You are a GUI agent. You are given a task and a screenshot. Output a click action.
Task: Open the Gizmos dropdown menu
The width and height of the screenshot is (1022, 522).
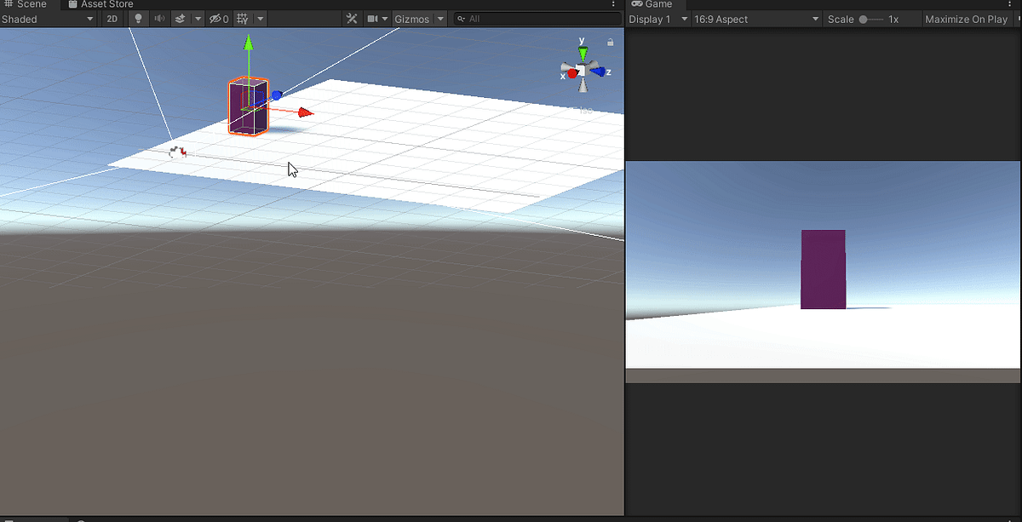pos(419,18)
